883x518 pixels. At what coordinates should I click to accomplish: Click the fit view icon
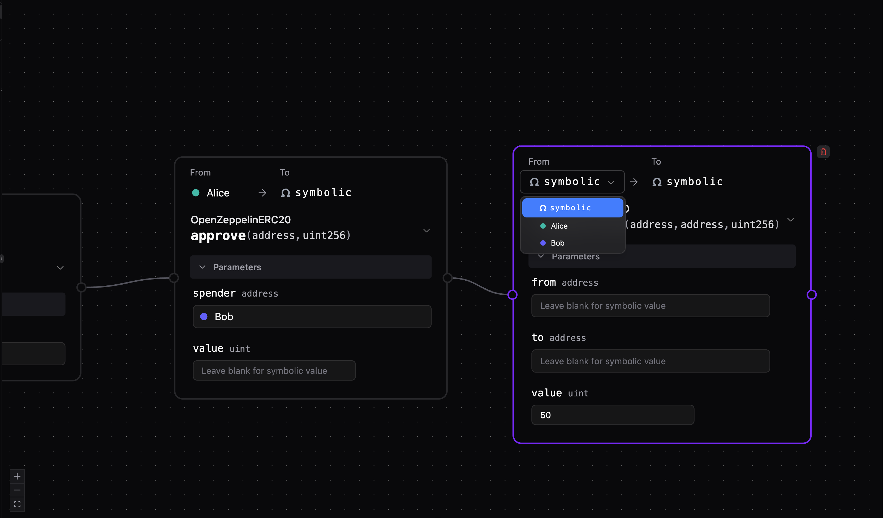coord(17,504)
